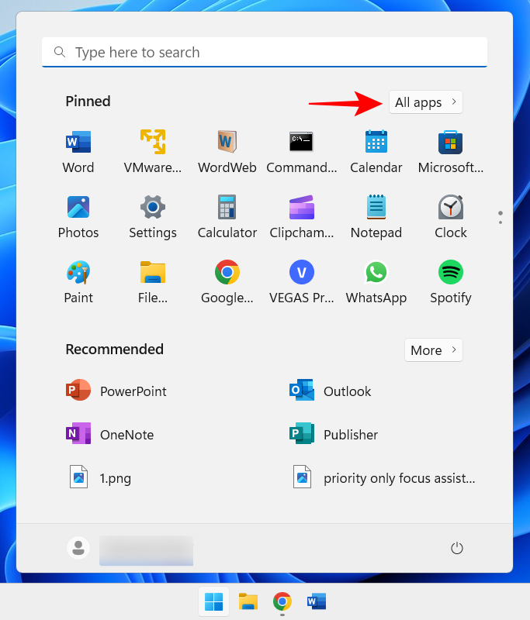Click the More button in Recommended
530x620 pixels.
(434, 350)
